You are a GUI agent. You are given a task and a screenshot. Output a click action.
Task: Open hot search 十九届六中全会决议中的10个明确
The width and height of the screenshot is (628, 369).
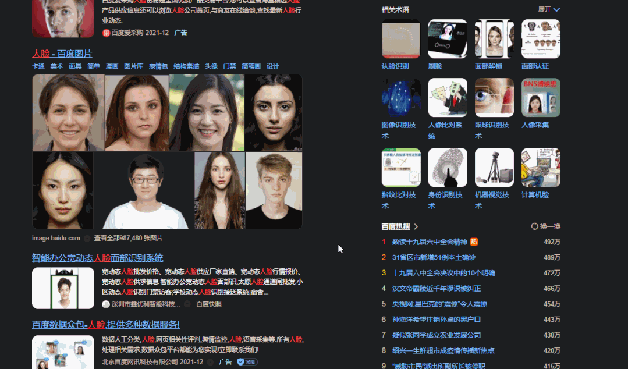coord(443,273)
